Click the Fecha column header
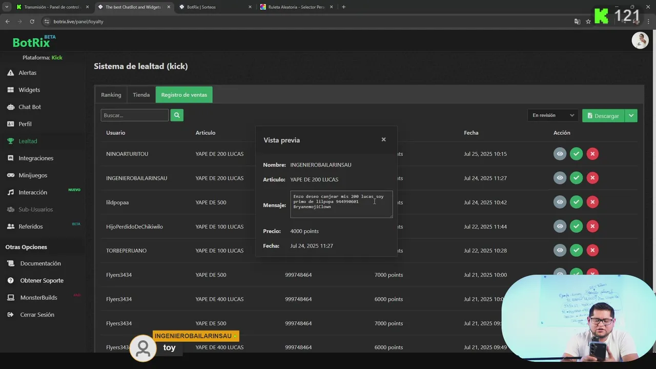 click(x=471, y=133)
